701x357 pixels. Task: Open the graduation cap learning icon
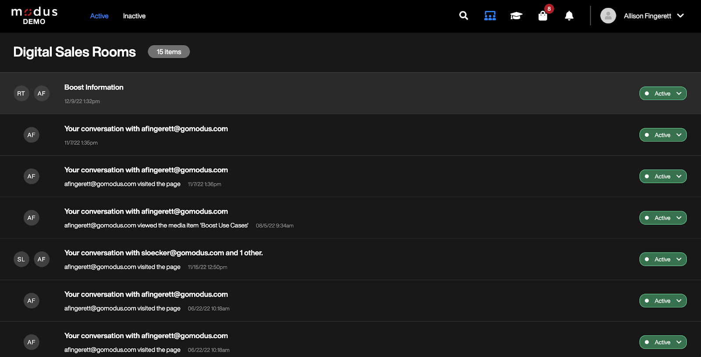click(516, 16)
